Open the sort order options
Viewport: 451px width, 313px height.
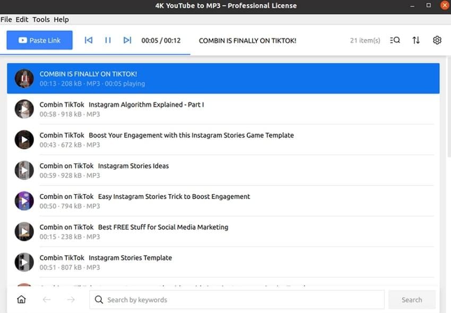416,40
